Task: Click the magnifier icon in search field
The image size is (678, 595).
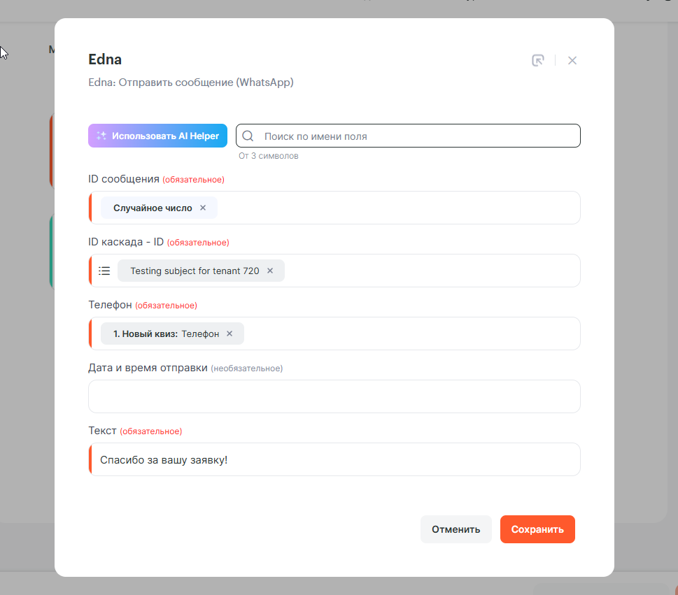Action: tap(248, 136)
